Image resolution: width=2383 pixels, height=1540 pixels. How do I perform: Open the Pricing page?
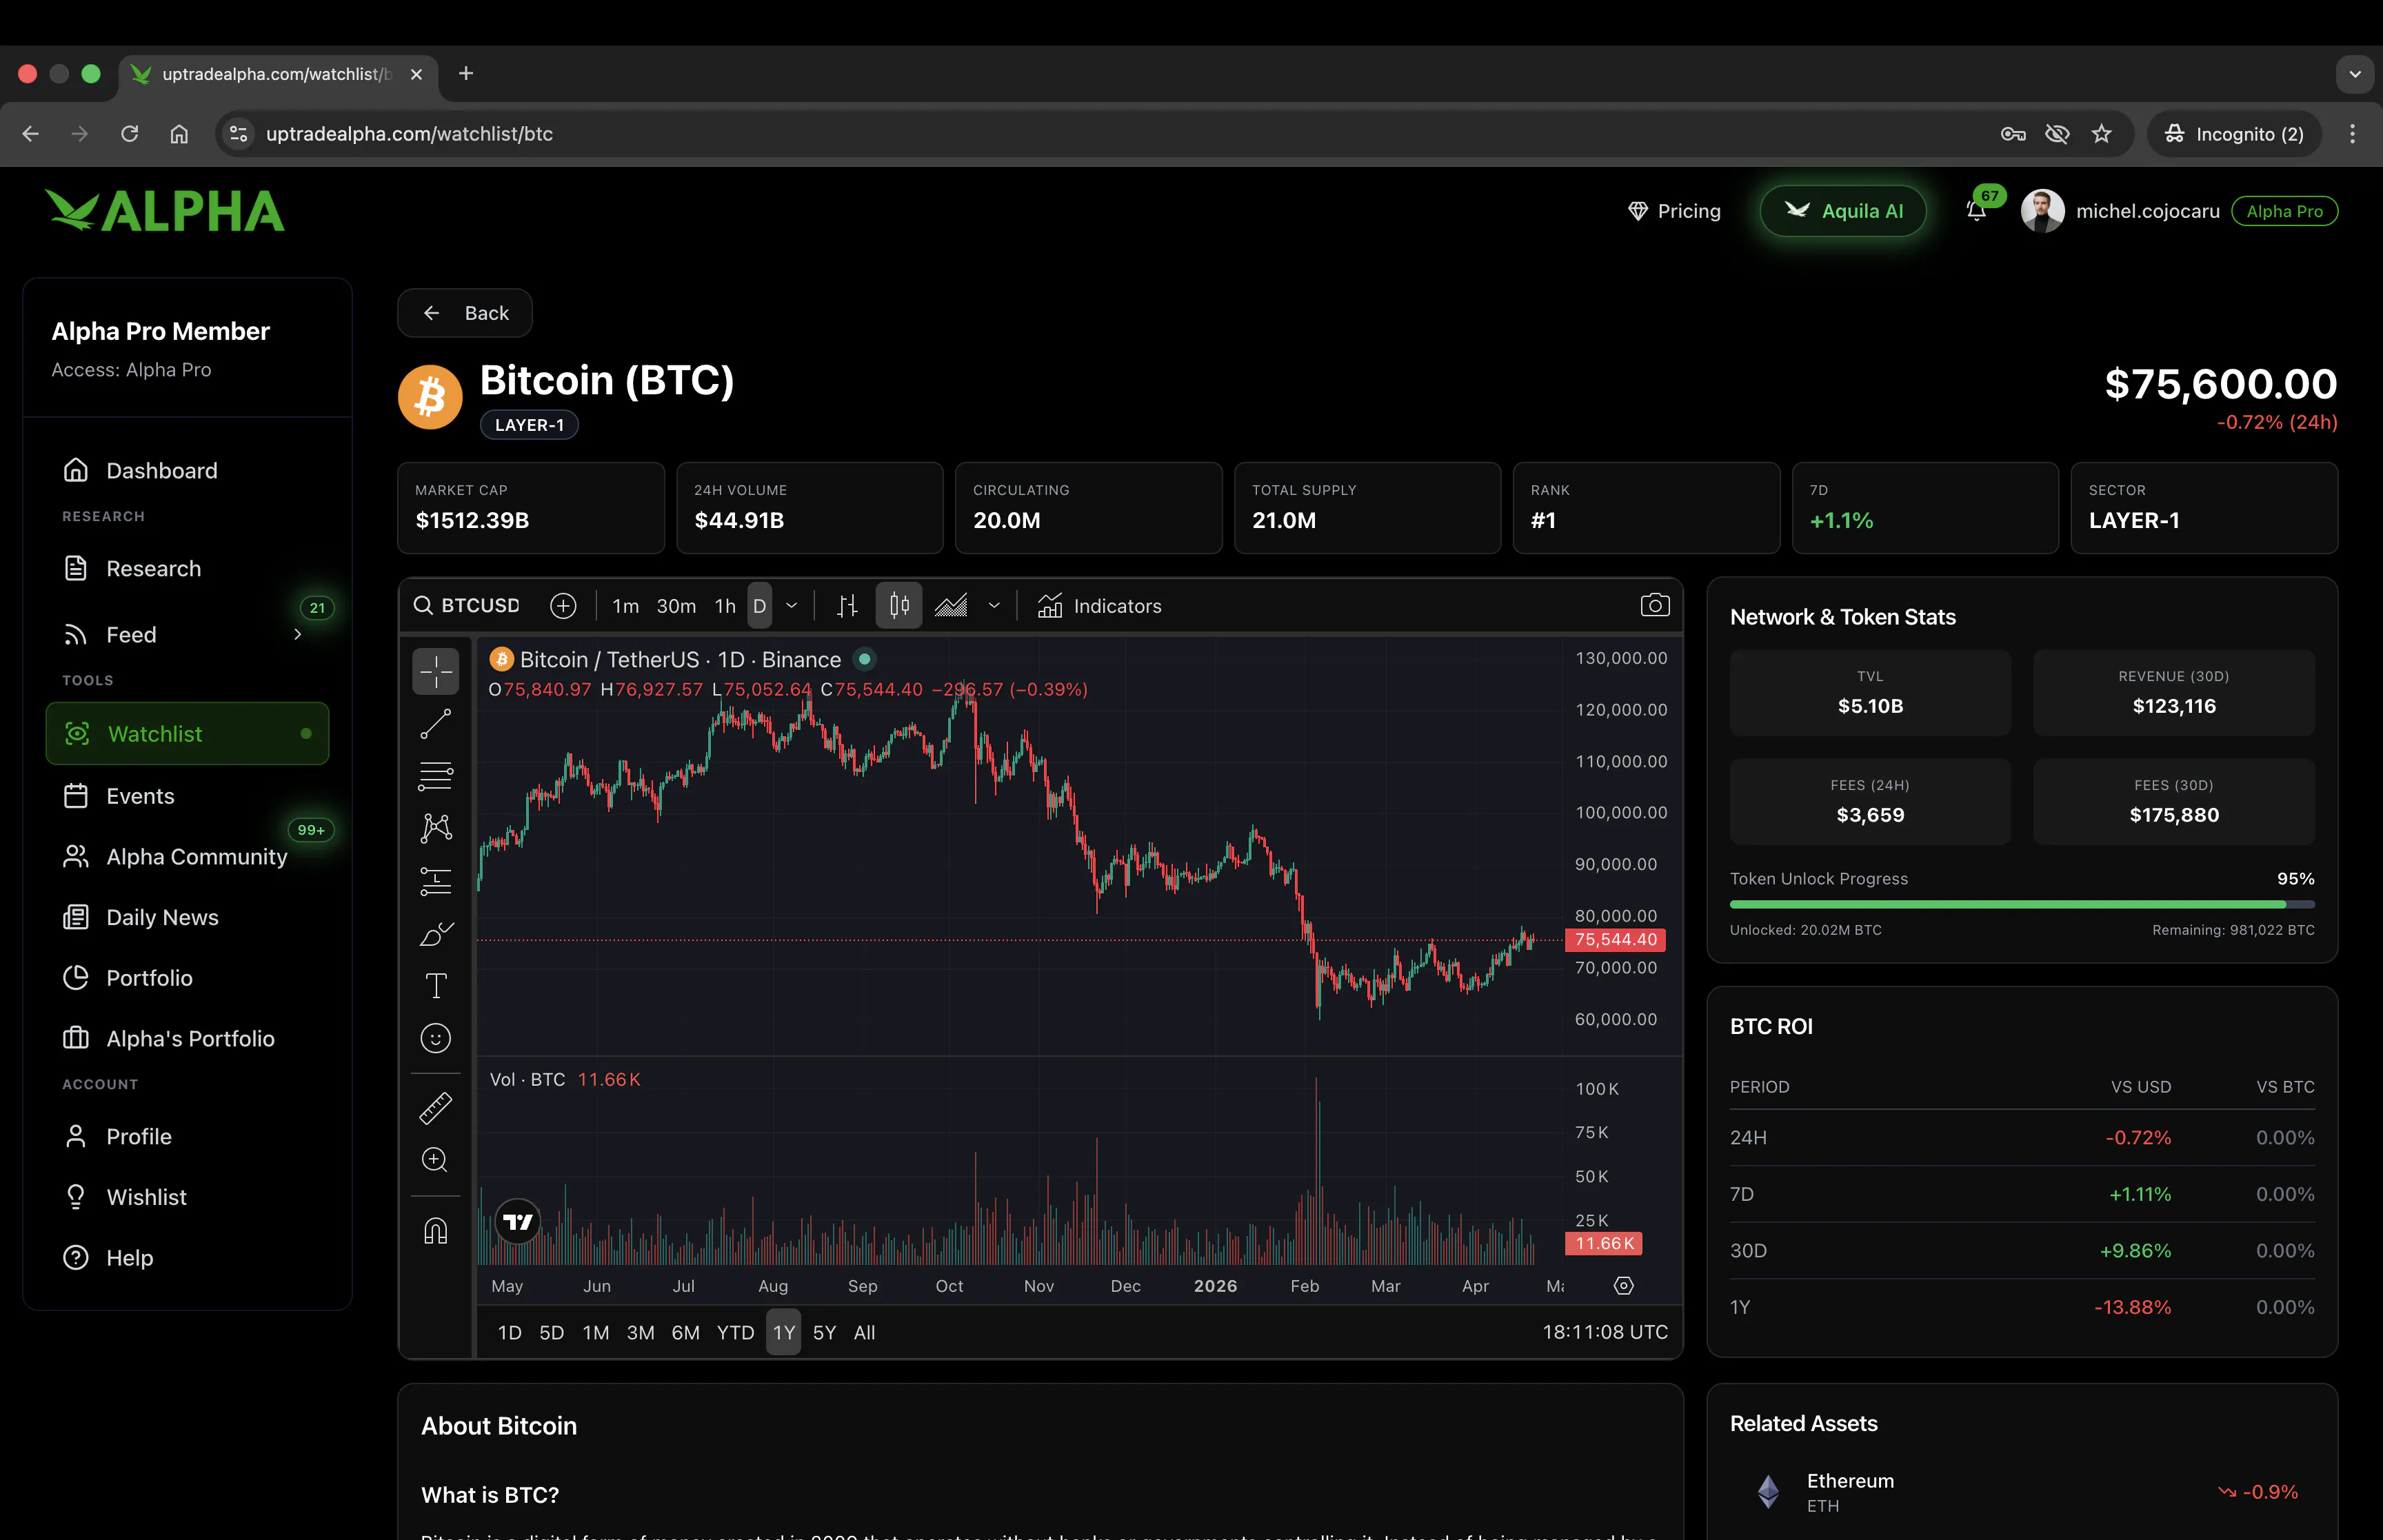1674,211
